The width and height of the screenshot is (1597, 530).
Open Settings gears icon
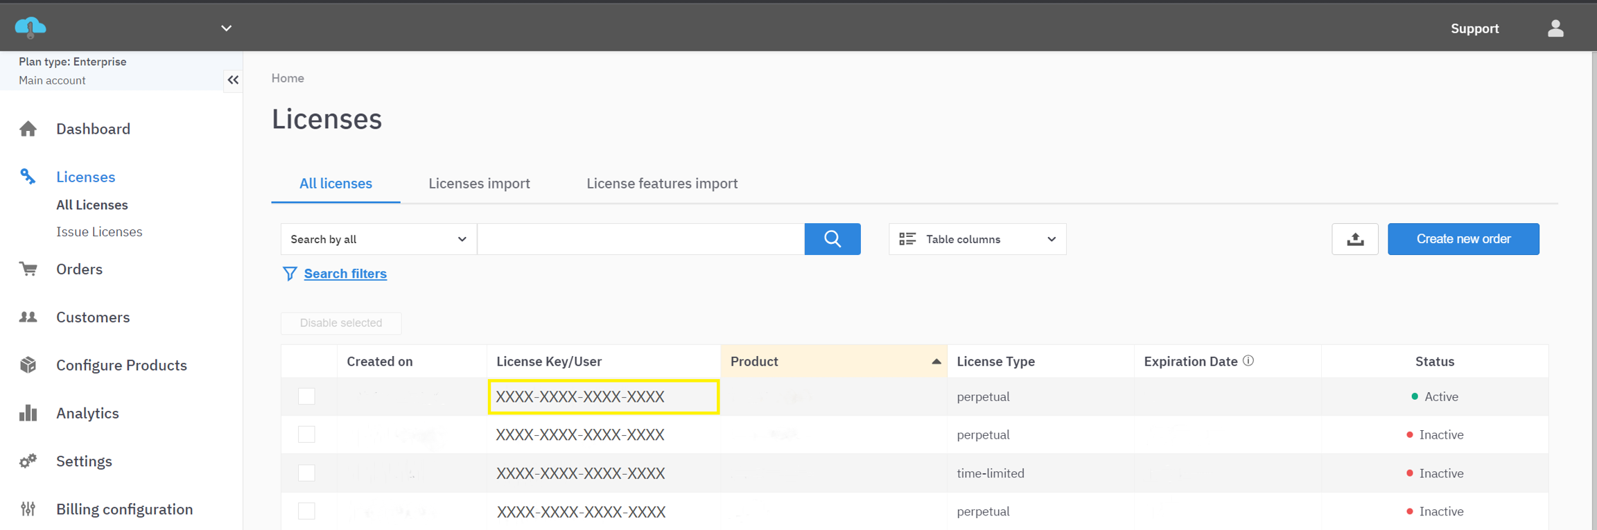pos(28,461)
